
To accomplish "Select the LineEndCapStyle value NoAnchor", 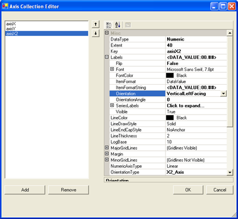I will [196, 129].
